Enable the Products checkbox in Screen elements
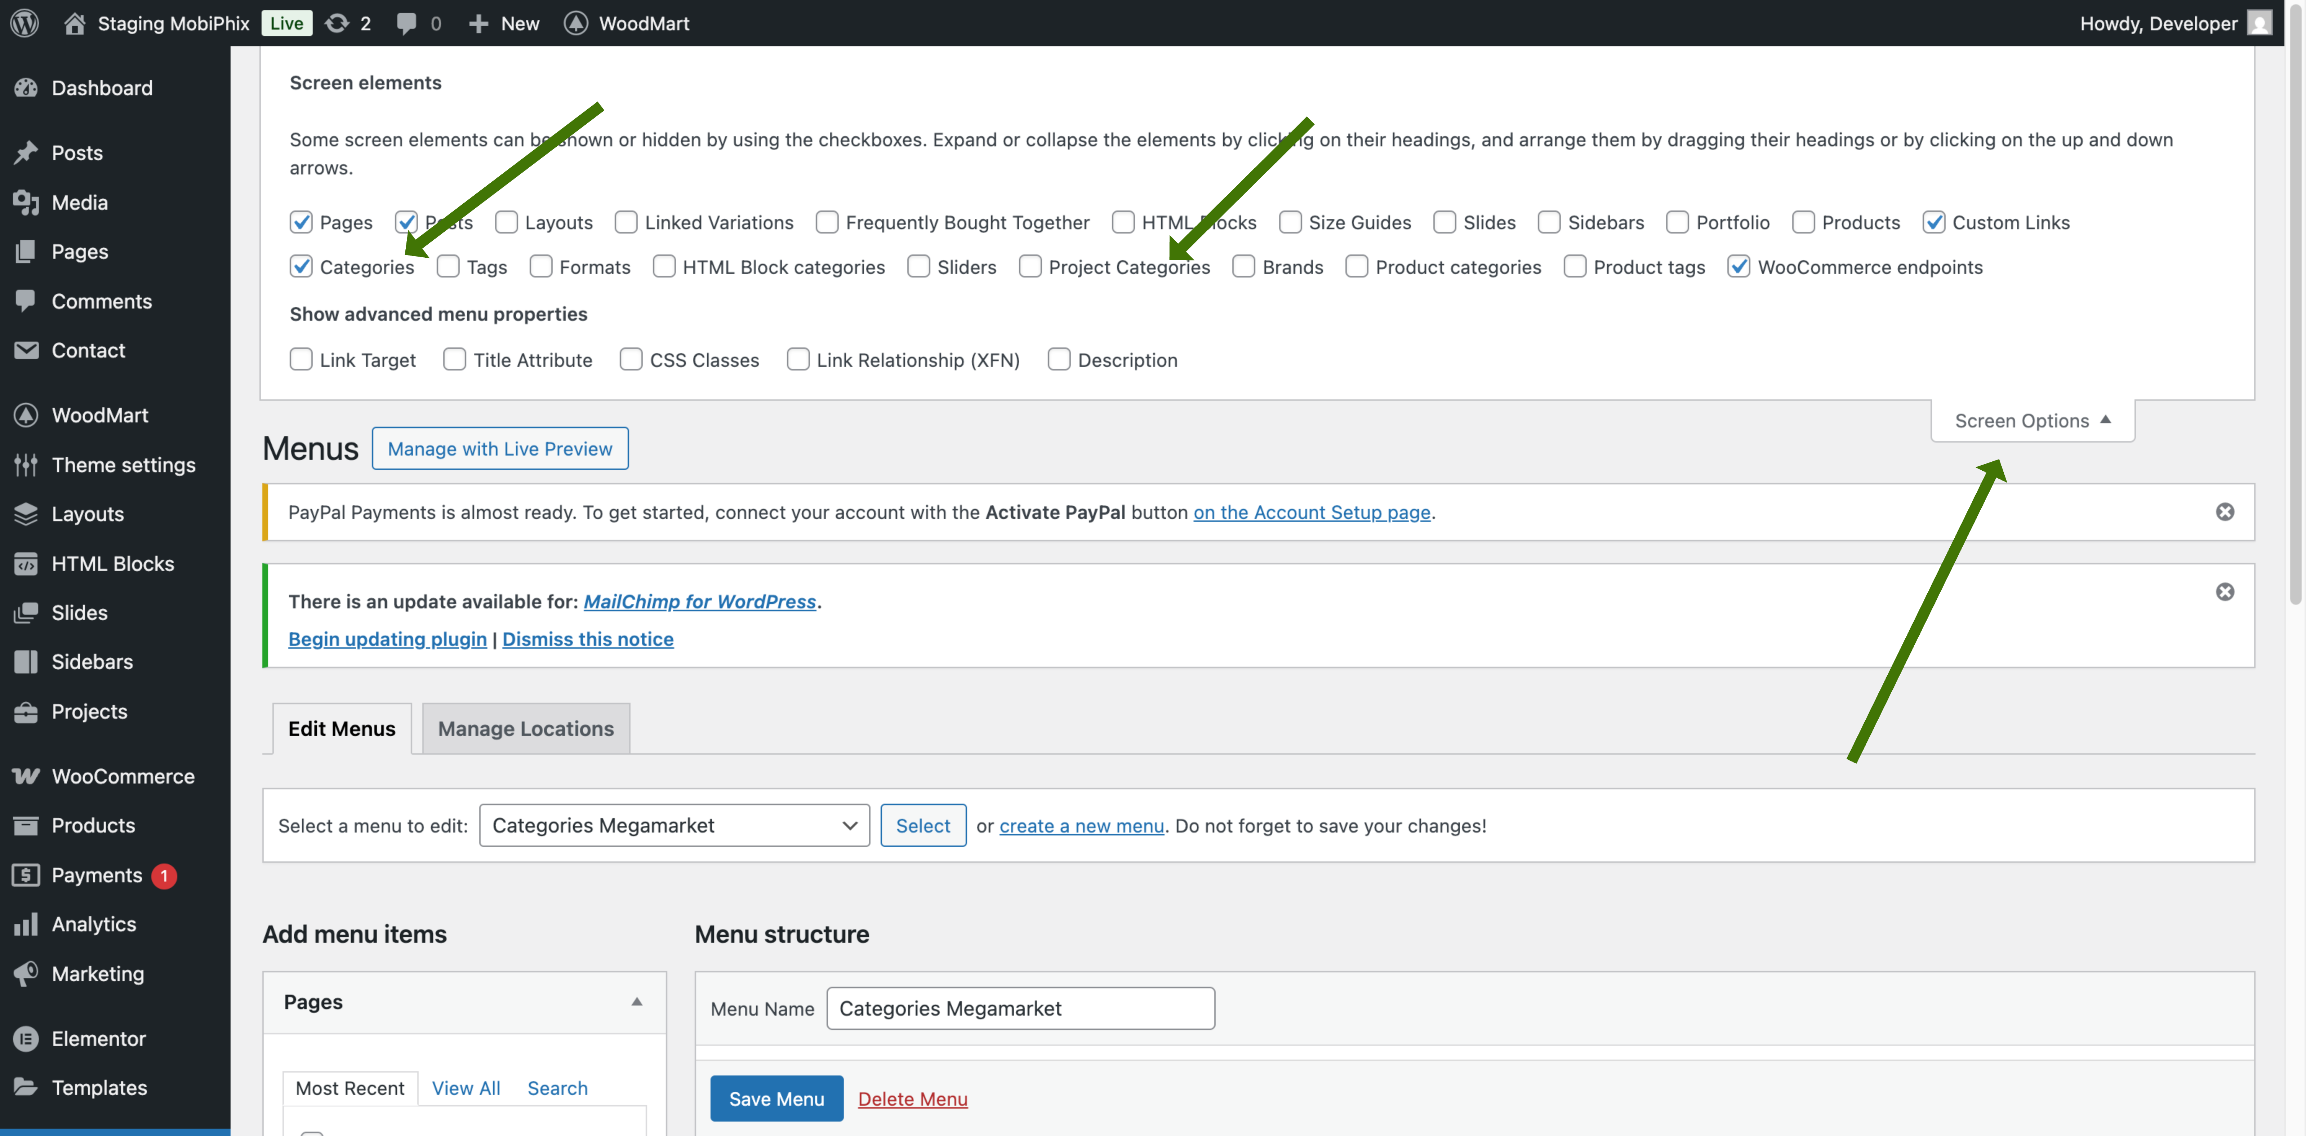 [x=1804, y=222]
